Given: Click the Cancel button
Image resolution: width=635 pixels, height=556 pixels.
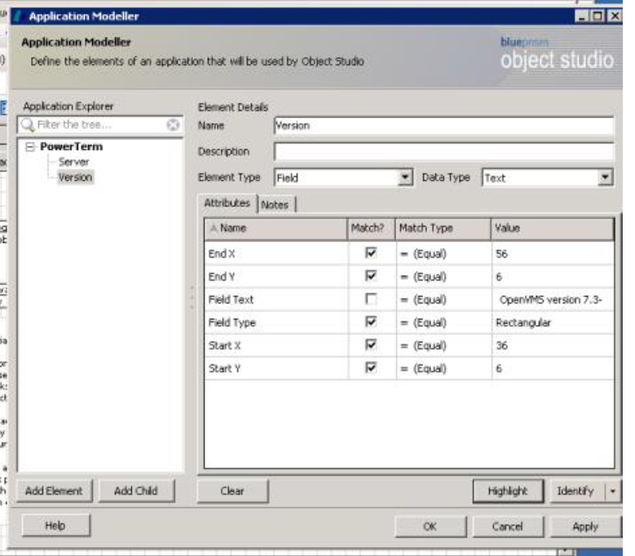Looking at the screenshot, I should 508,526.
